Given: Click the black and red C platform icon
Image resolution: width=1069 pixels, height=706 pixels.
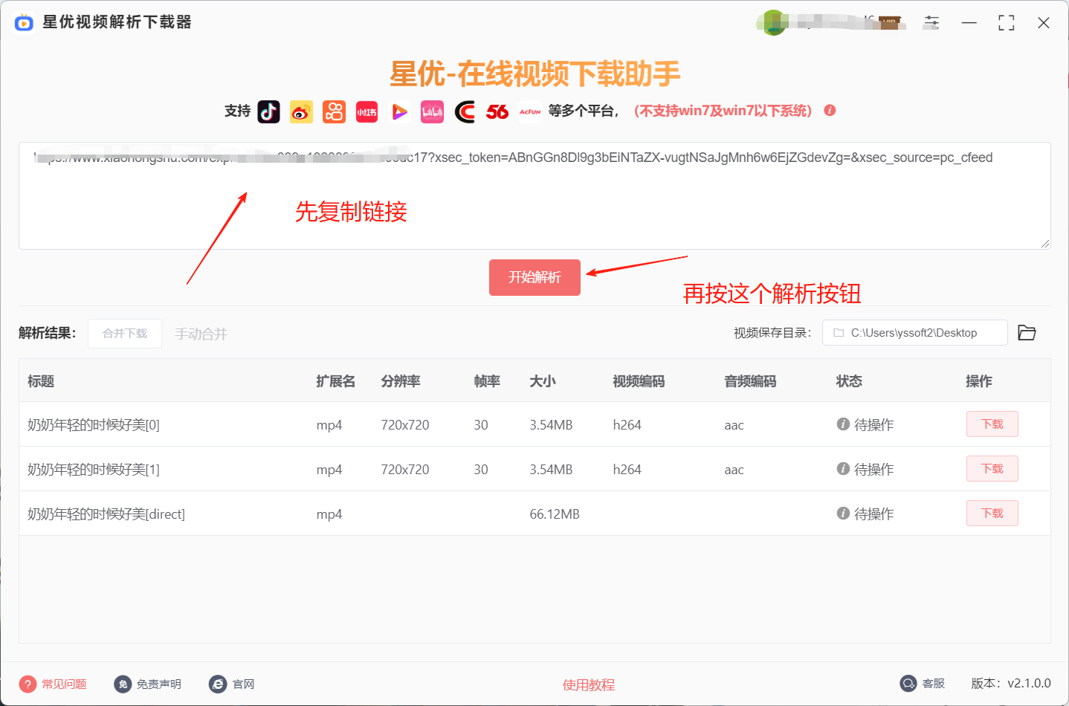Looking at the screenshot, I should click(465, 111).
